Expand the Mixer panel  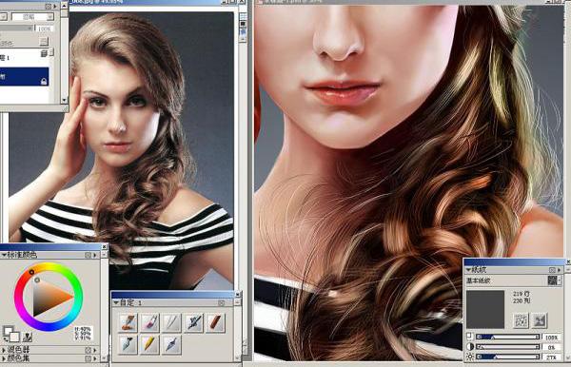pos(4,350)
